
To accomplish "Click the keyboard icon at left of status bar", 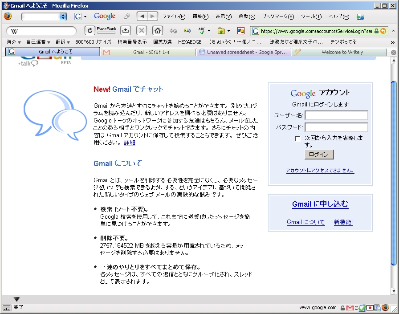I will tap(6, 308).
